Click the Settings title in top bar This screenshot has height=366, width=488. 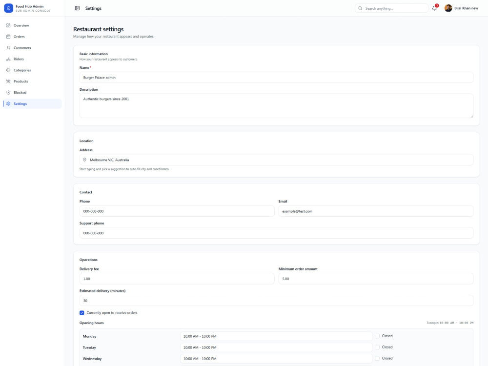point(93,8)
